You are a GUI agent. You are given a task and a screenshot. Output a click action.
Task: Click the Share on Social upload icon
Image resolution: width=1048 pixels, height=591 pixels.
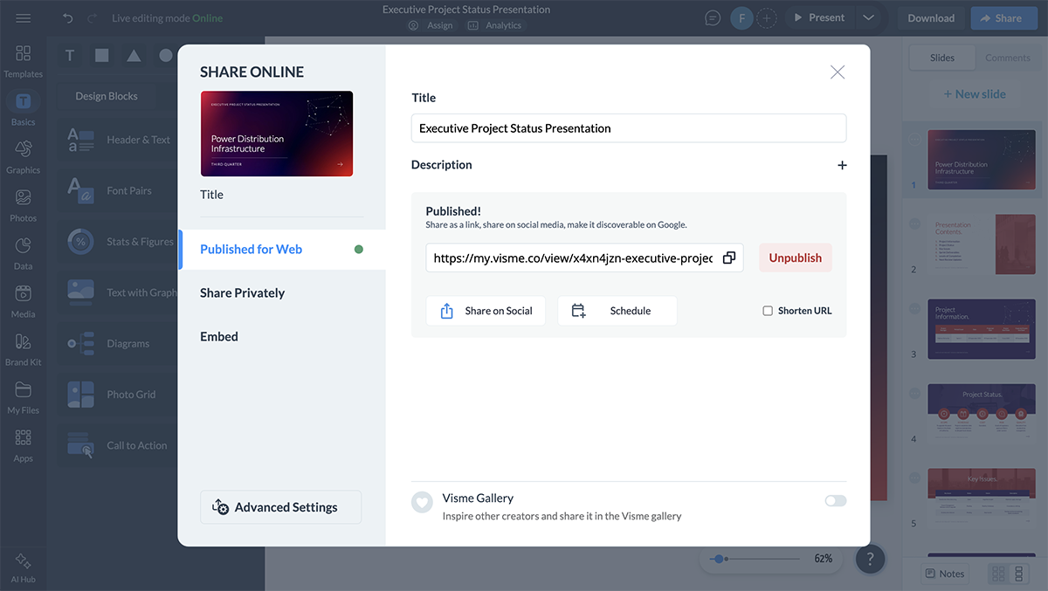446,311
